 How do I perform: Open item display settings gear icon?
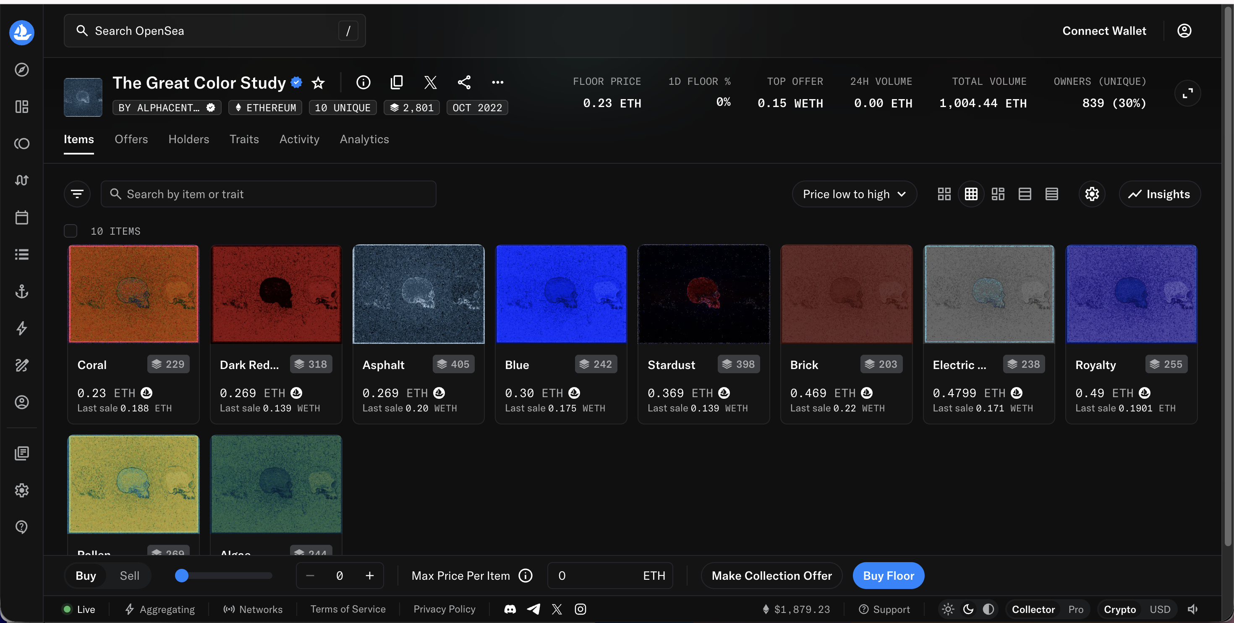pyautogui.click(x=1092, y=194)
